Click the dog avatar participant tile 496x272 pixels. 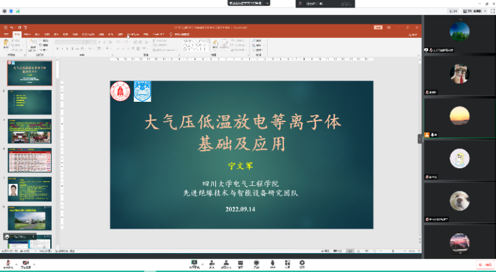459,200
